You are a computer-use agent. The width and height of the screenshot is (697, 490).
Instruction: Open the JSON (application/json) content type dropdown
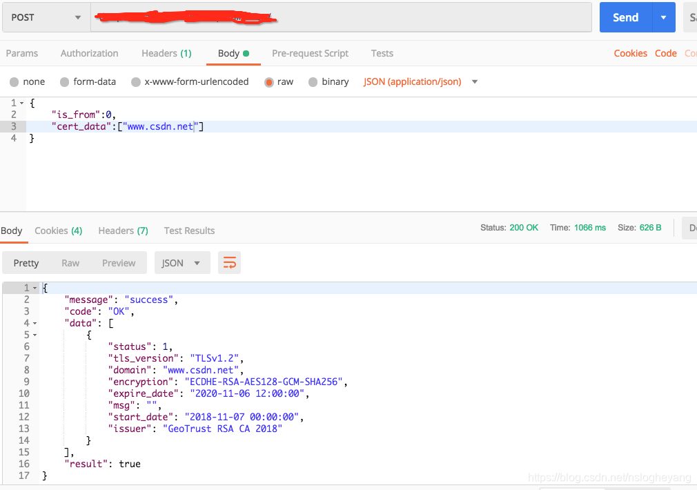tap(420, 82)
